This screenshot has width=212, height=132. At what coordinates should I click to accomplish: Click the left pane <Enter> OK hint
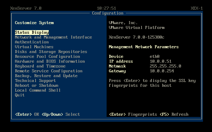(x=27, y=115)
